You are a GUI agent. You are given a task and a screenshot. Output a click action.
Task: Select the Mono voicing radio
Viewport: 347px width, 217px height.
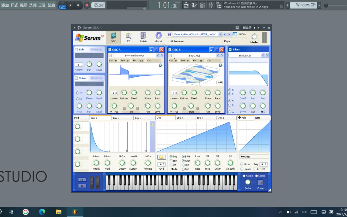(x=242, y=164)
